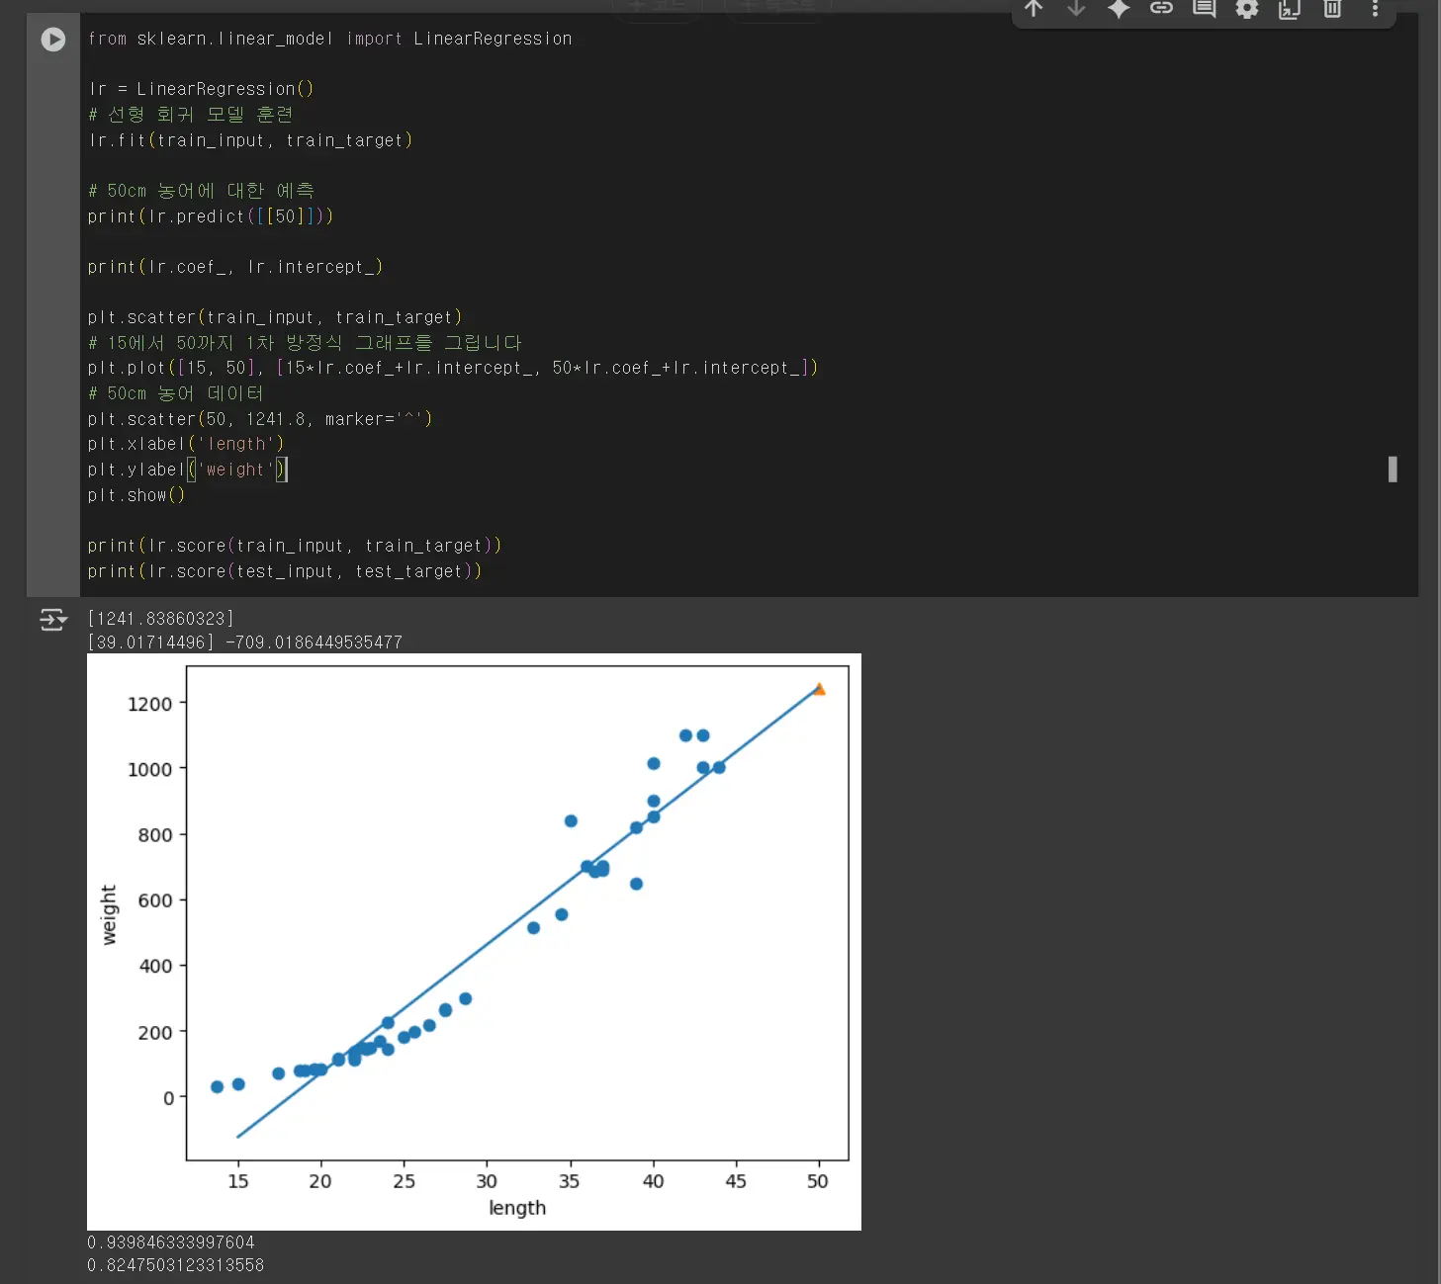Click the 'lr = LinearRegression()' line
Screen dimensions: 1441x1284
(x=201, y=89)
